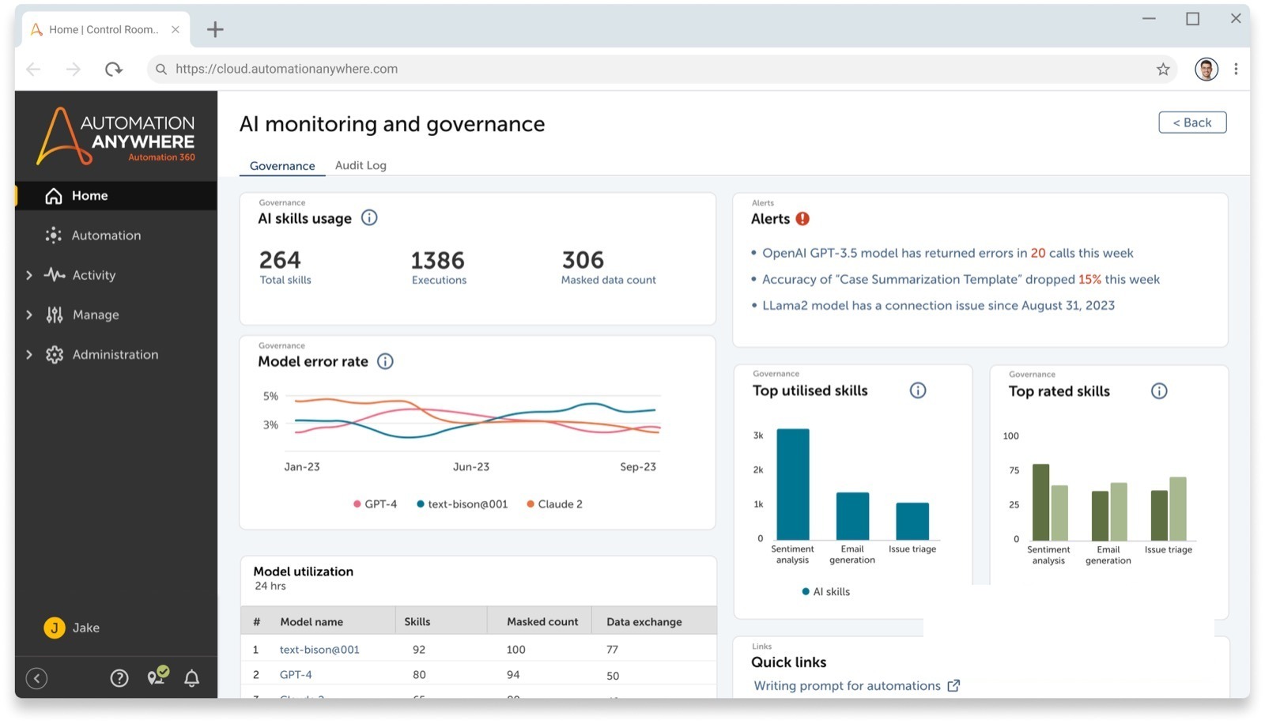Go forward with browser forward arrow
1265x724 pixels.
[74, 70]
